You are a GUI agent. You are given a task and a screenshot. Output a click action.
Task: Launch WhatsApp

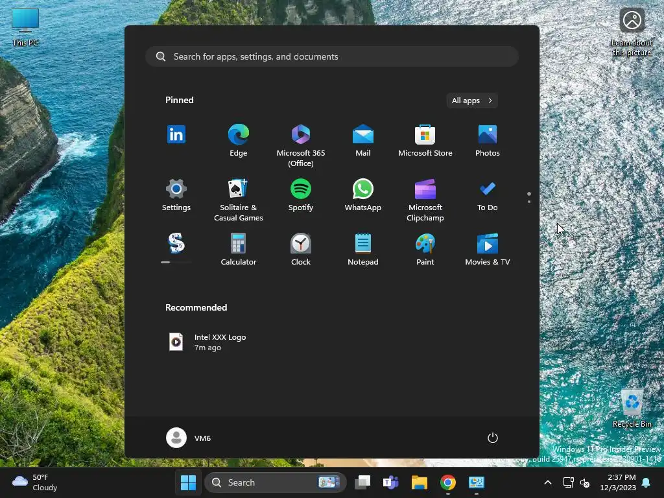coord(363,195)
